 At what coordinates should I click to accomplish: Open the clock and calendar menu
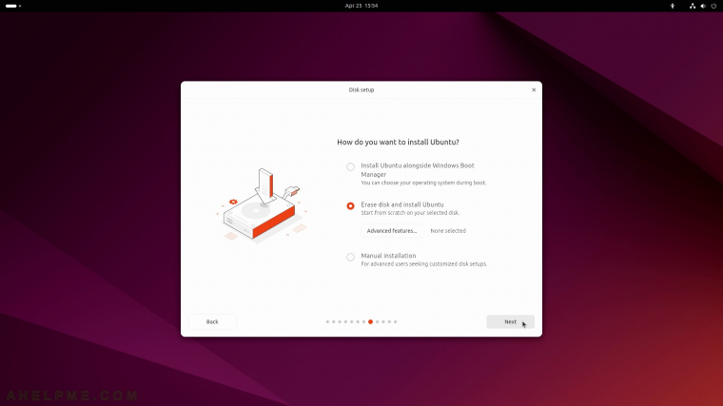tap(361, 6)
